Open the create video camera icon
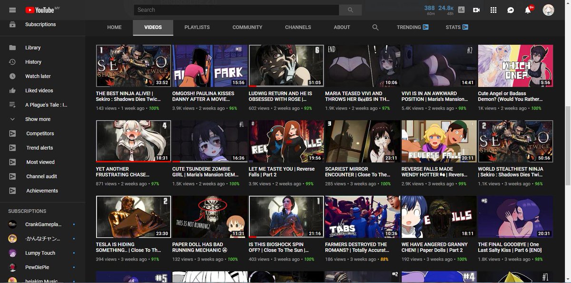 pos(476,10)
